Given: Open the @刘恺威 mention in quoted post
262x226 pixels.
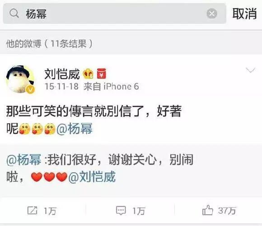Looking at the screenshot, I should [x=92, y=176].
